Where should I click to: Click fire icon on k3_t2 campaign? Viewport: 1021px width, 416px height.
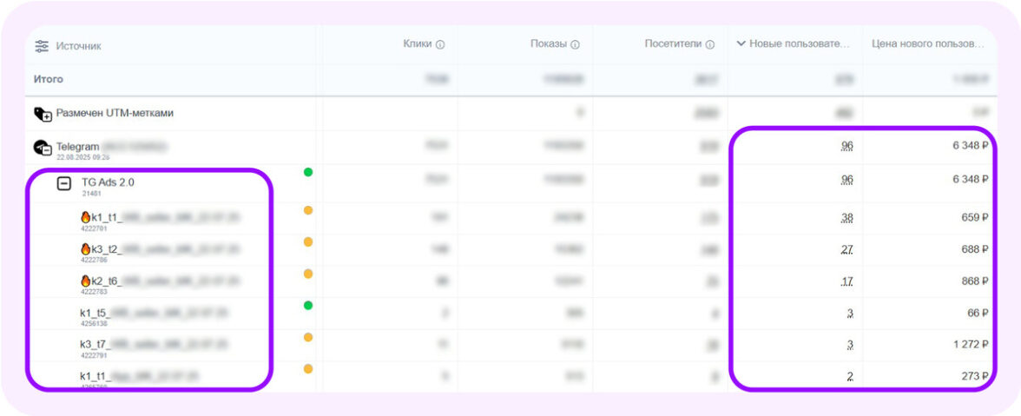pos(85,248)
